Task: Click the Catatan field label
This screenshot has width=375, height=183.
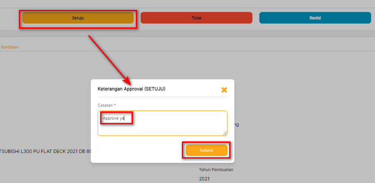Action: point(105,105)
